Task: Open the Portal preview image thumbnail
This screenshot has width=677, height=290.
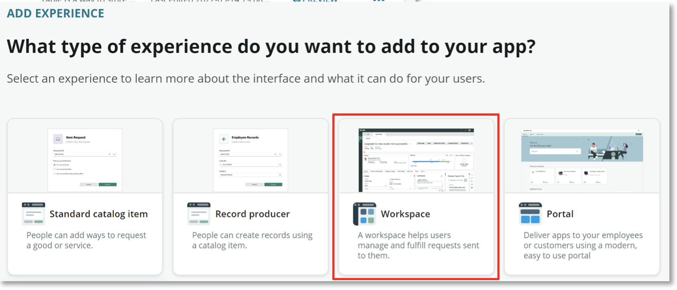Action: pyautogui.click(x=582, y=160)
